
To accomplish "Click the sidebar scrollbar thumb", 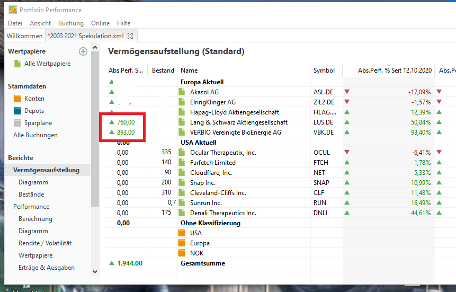I will [x=95, y=129].
